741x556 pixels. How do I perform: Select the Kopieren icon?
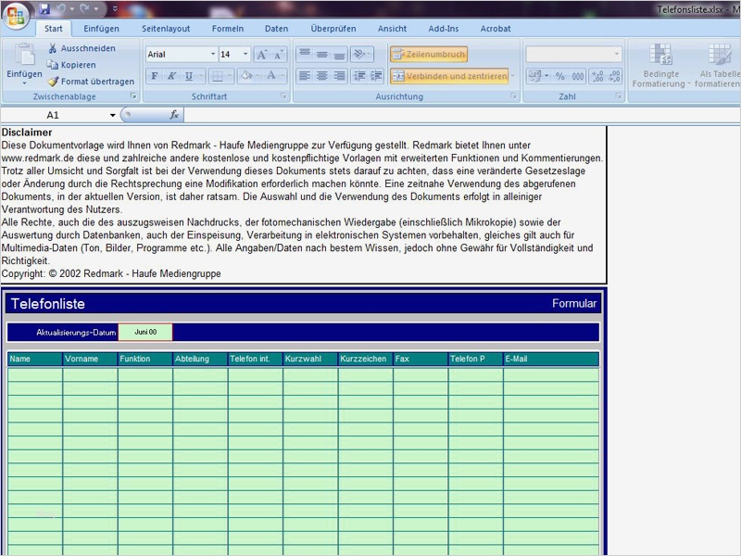tap(52, 64)
